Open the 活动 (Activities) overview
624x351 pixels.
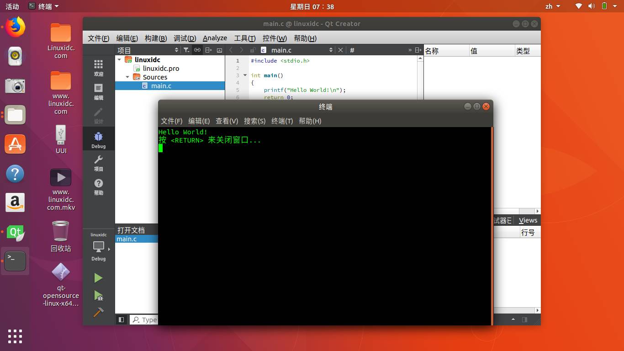point(12,6)
